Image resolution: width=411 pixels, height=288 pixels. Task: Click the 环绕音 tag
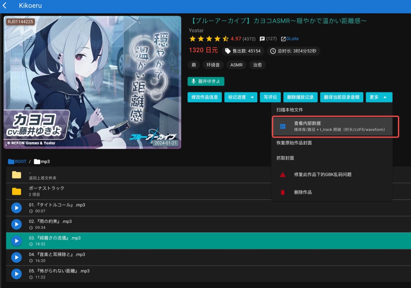213,65
